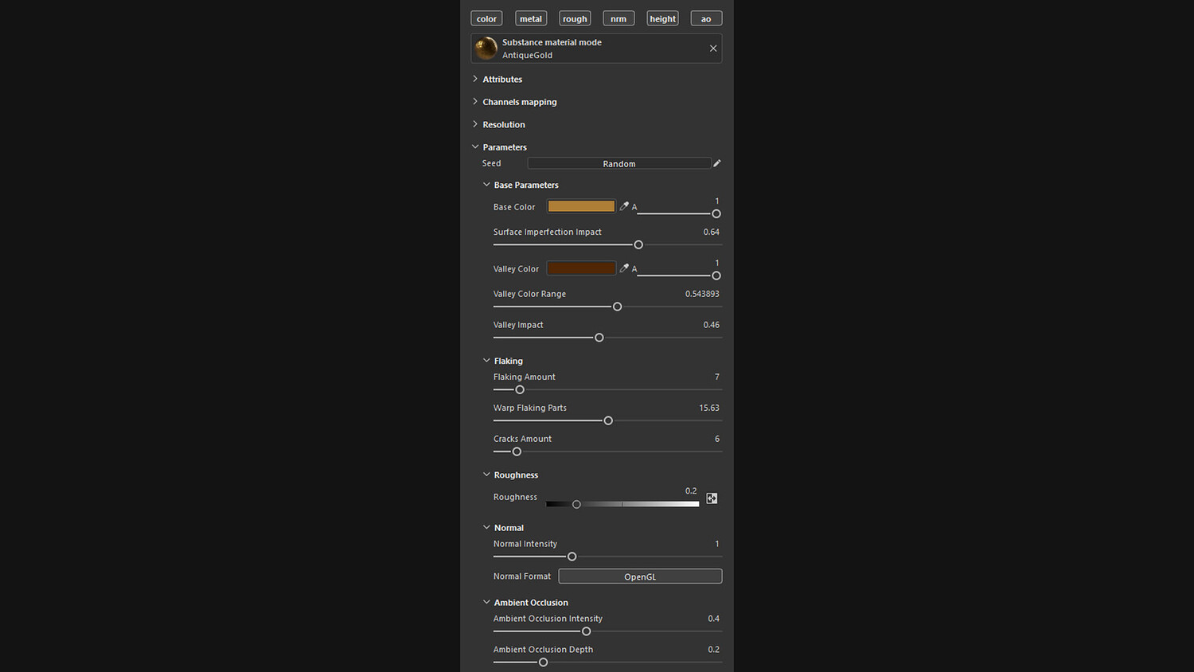The width and height of the screenshot is (1194, 672).
Task: Toggle the ao channel button
Action: pyautogui.click(x=706, y=18)
